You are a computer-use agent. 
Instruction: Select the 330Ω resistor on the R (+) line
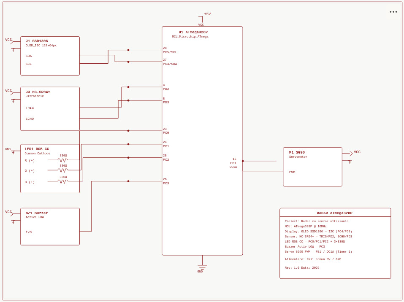tap(63, 159)
